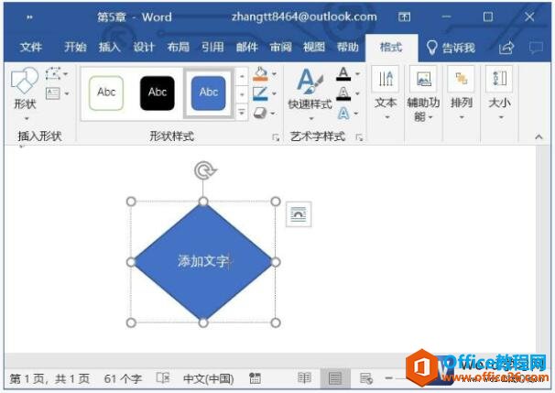The image size is (555, 393).
Task: Expand the full shape styles gallery
Action: pos(242,113)
